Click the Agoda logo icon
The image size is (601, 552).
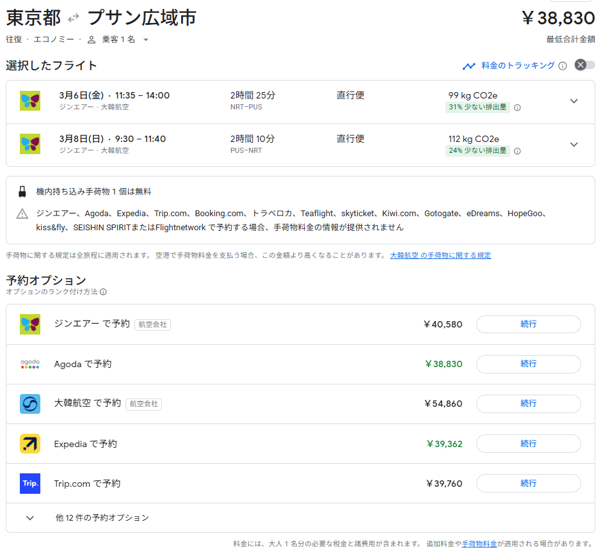(x=30, y=364)
